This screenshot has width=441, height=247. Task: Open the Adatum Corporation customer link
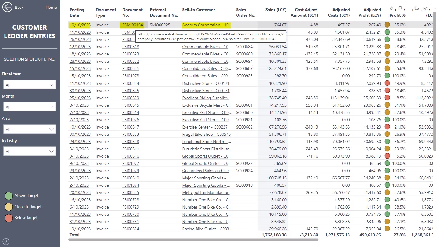click(206, 25)
